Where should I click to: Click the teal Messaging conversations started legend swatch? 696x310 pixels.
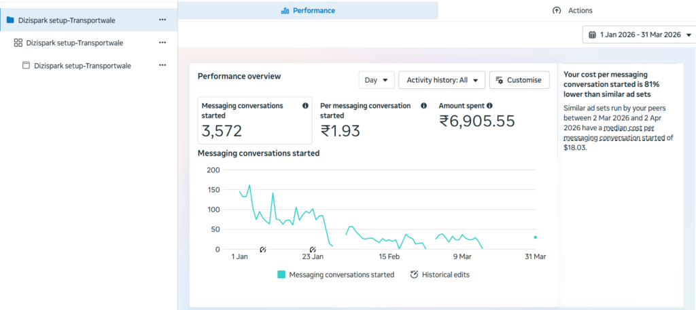click(x=281, y=275)
